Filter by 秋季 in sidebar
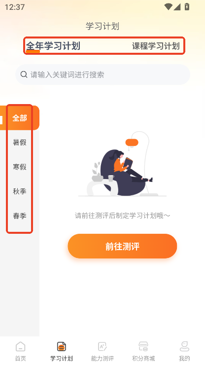The height and width of the screenshot is (365, 205). (x=20, y=191)
